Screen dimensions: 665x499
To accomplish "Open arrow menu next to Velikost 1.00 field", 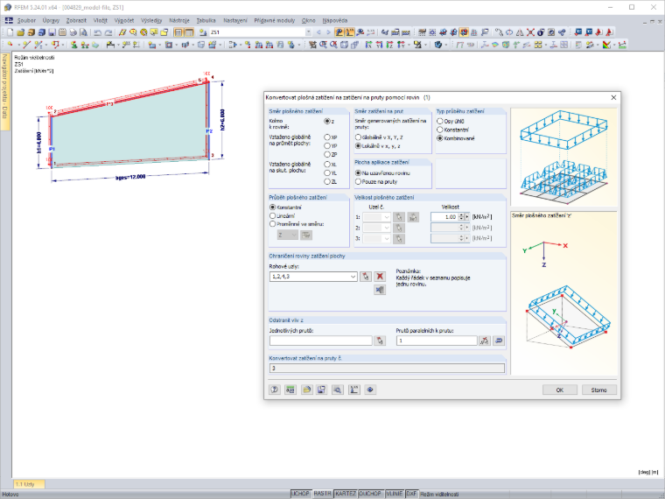I will click(x=467, y=217).
